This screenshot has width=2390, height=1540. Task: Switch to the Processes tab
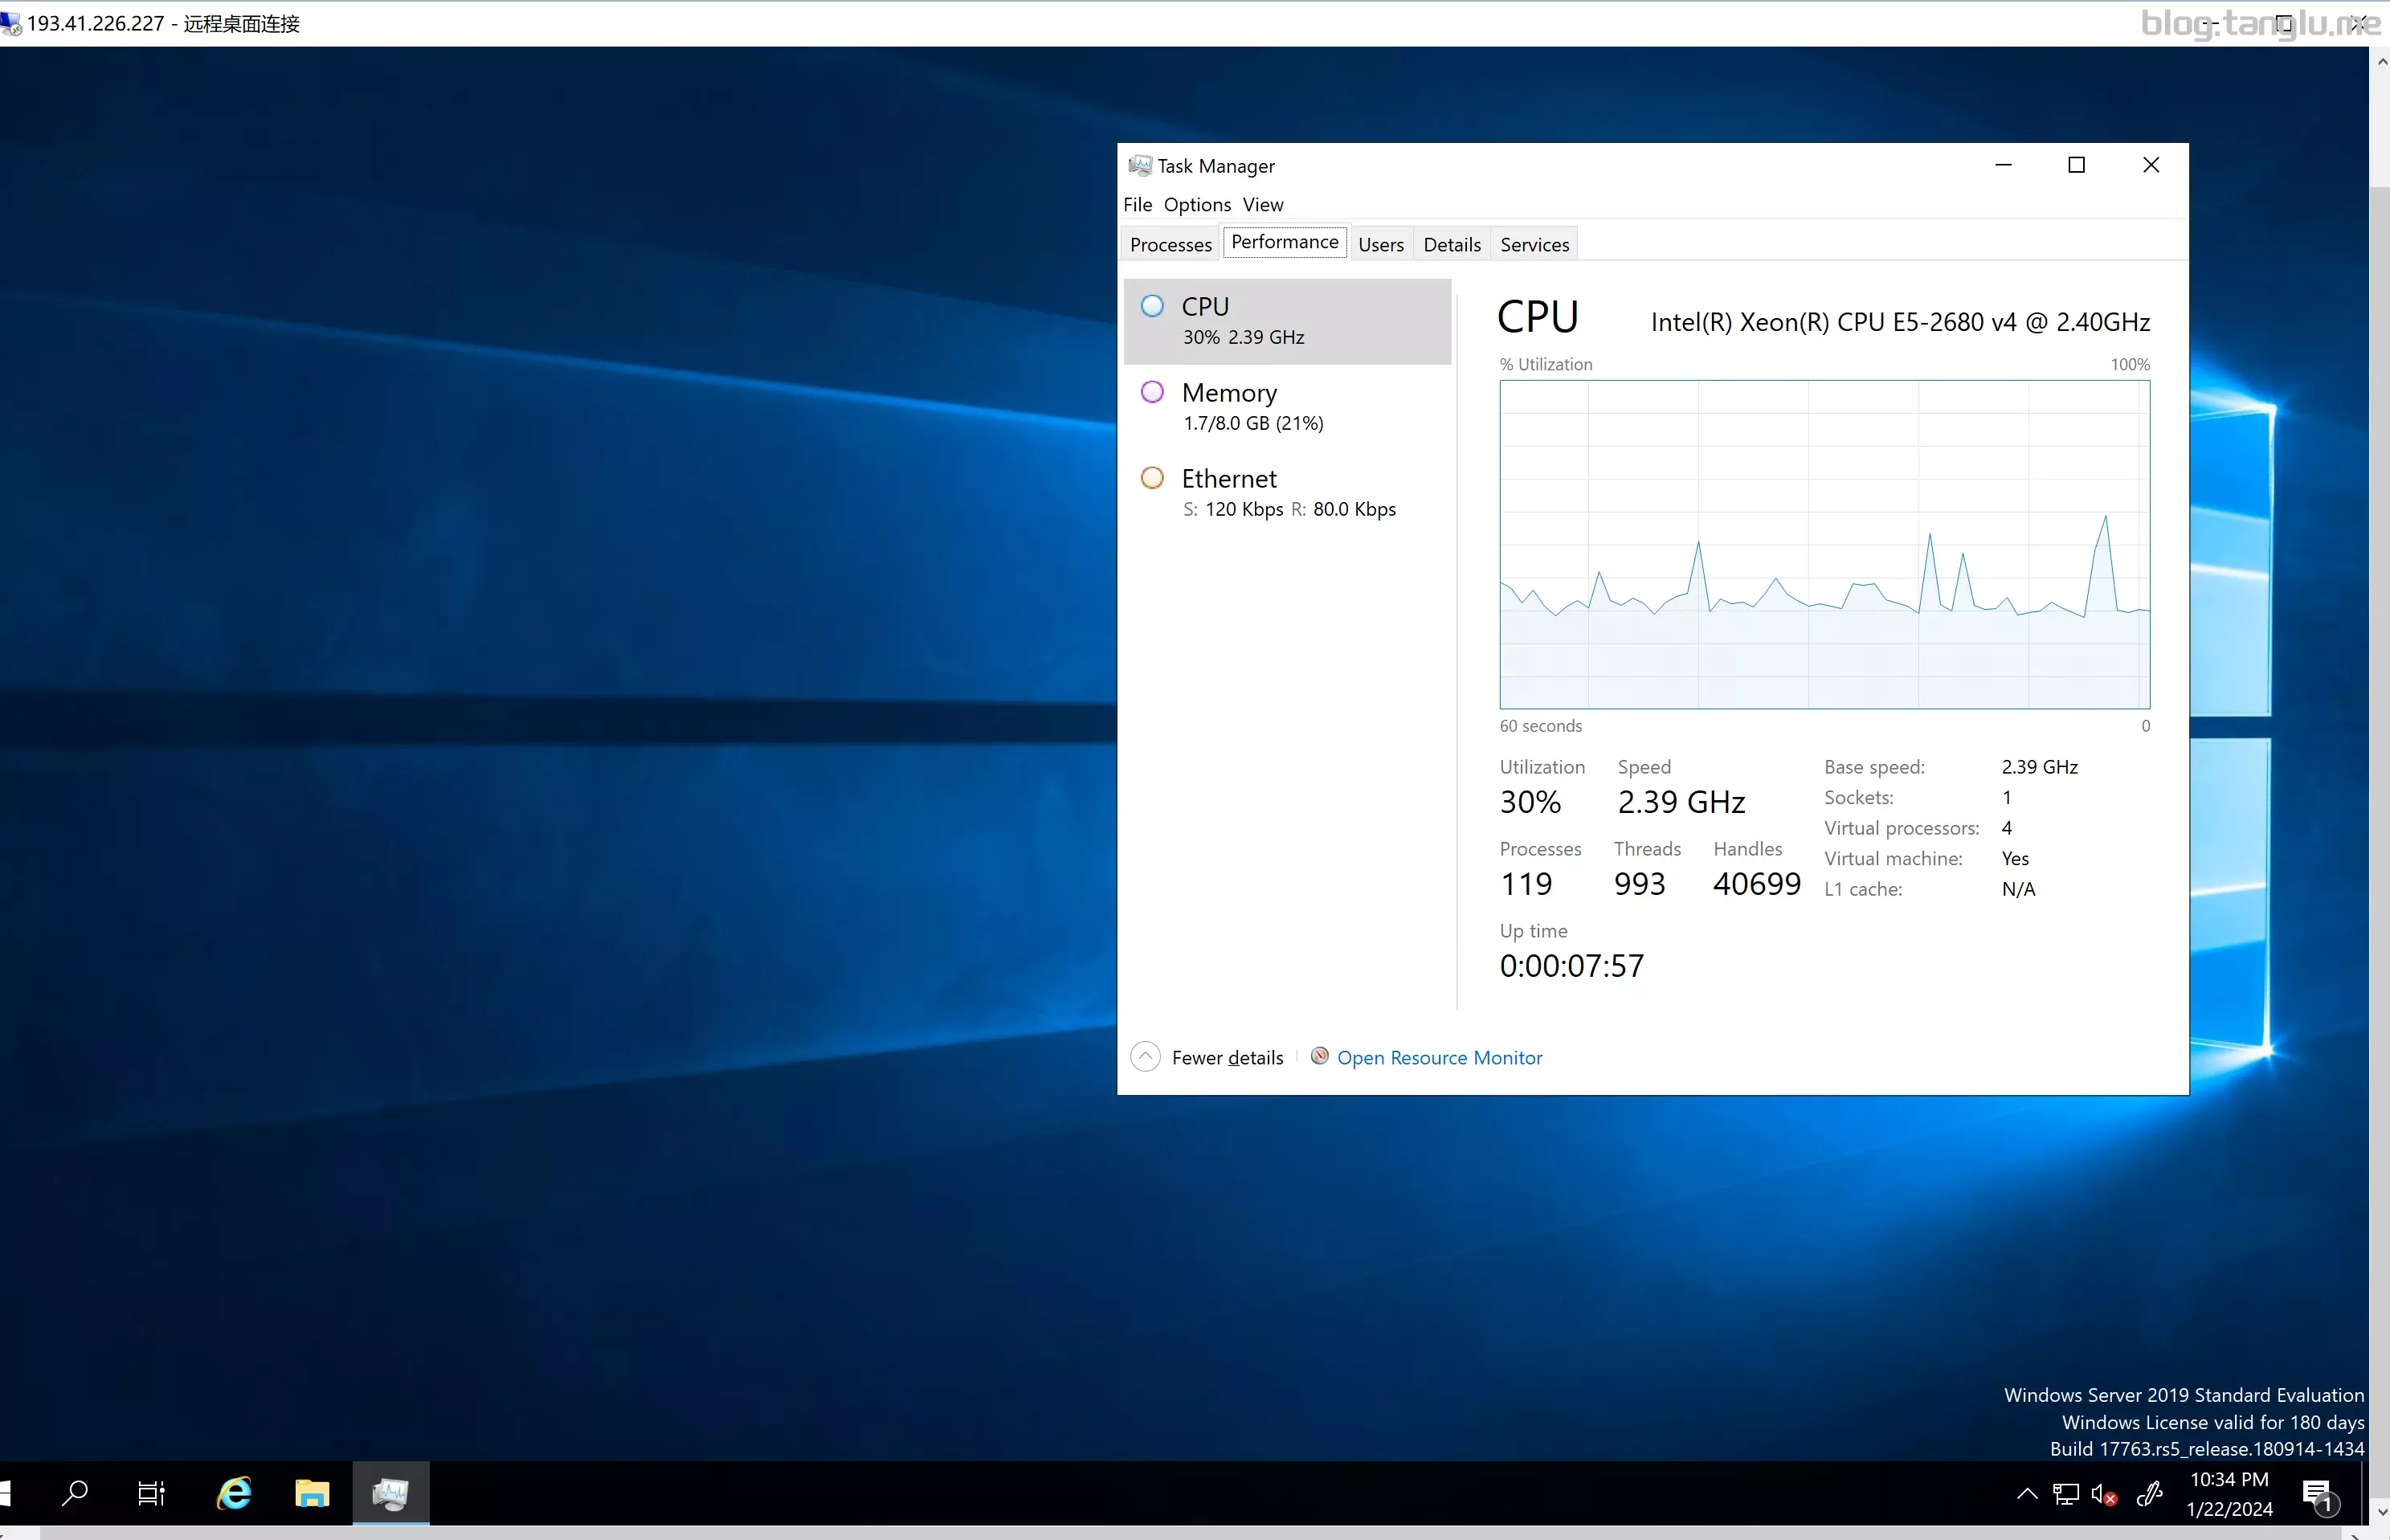click(1170, 245)
